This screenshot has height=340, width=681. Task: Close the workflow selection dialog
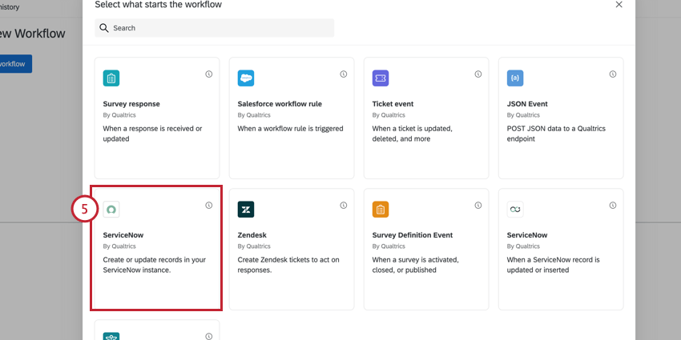point(619,5)
